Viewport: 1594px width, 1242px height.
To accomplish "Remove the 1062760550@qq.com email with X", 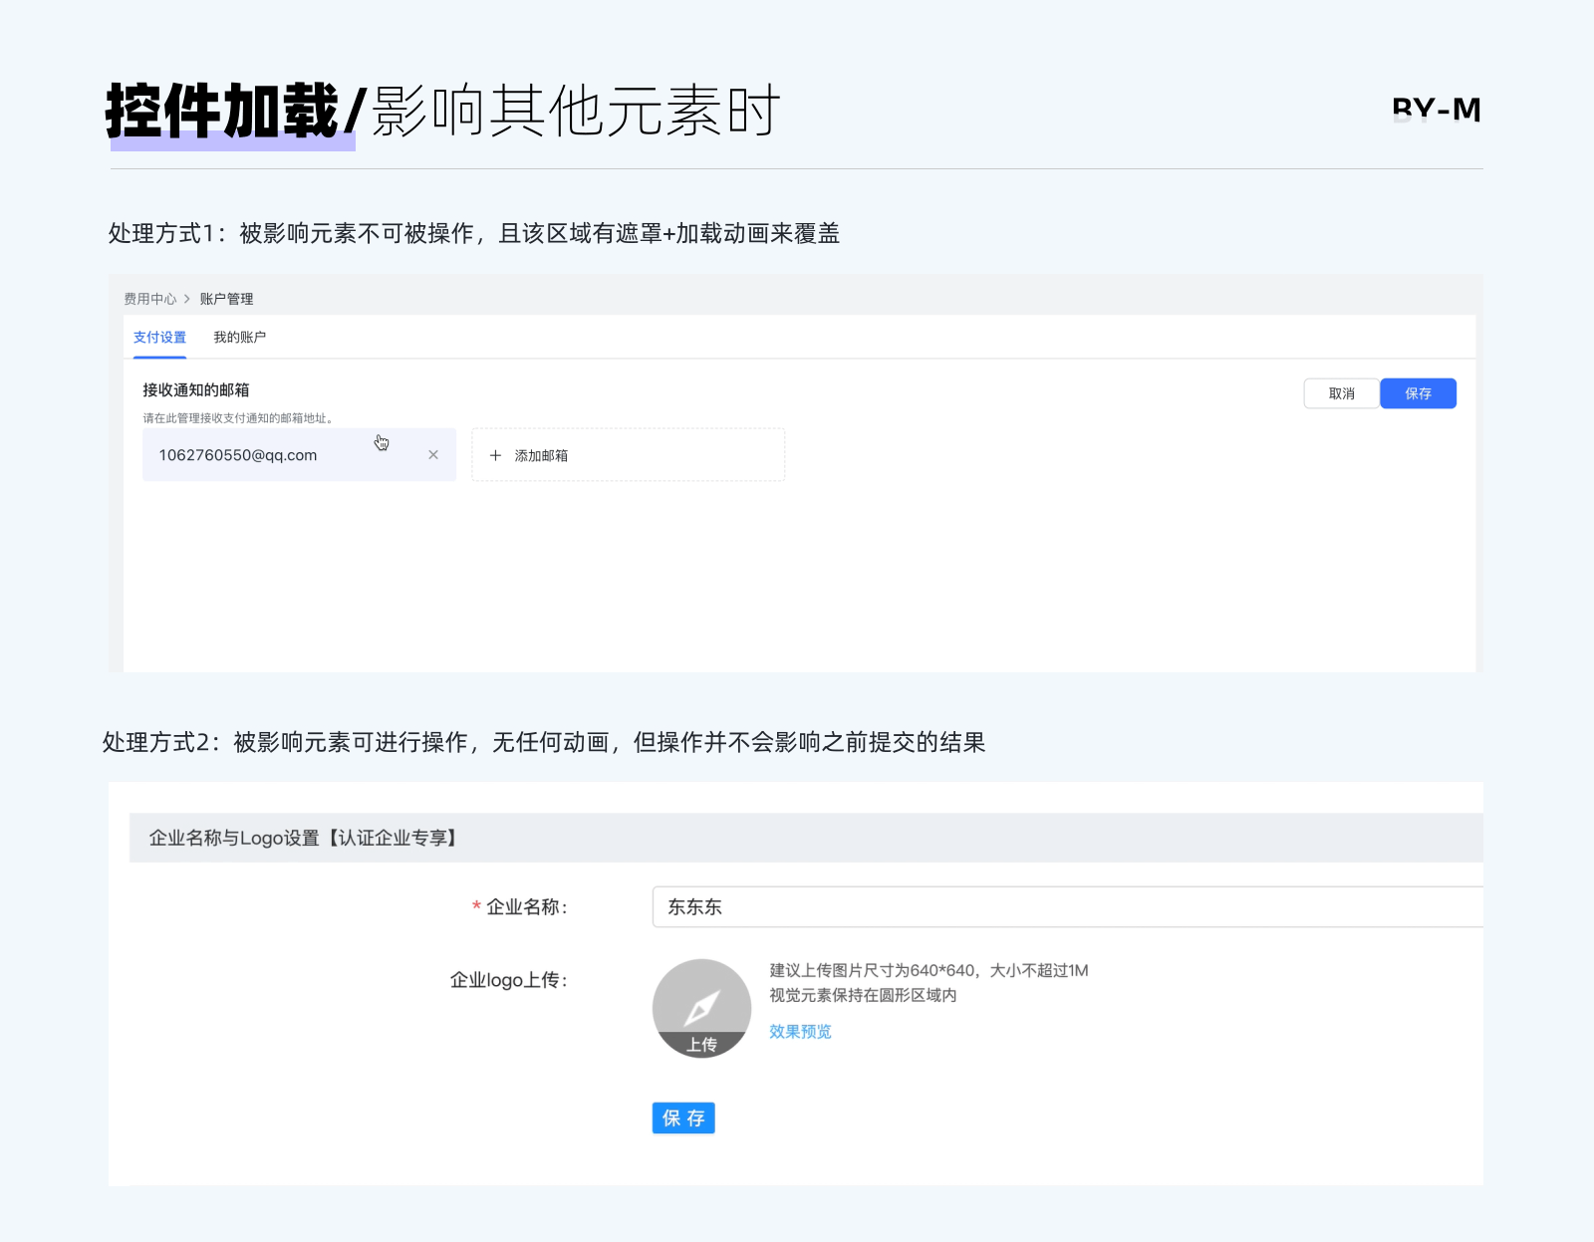I will (433, 455).
